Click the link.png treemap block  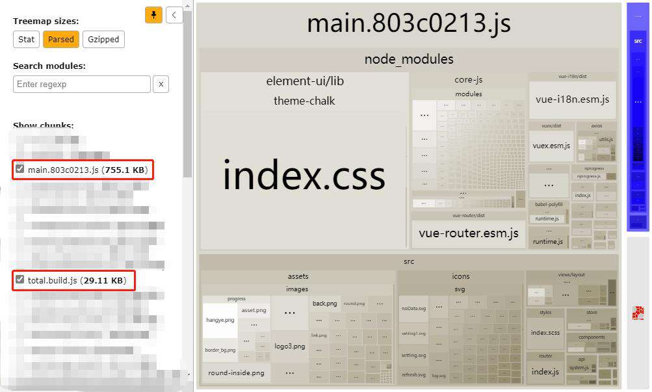click(x=319, y=335)
